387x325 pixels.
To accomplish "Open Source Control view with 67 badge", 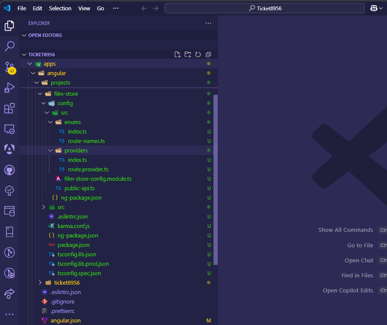I will tap(9, 67).
